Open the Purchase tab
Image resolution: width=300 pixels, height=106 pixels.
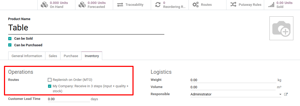pyautogui.click(x=71, y=56)
